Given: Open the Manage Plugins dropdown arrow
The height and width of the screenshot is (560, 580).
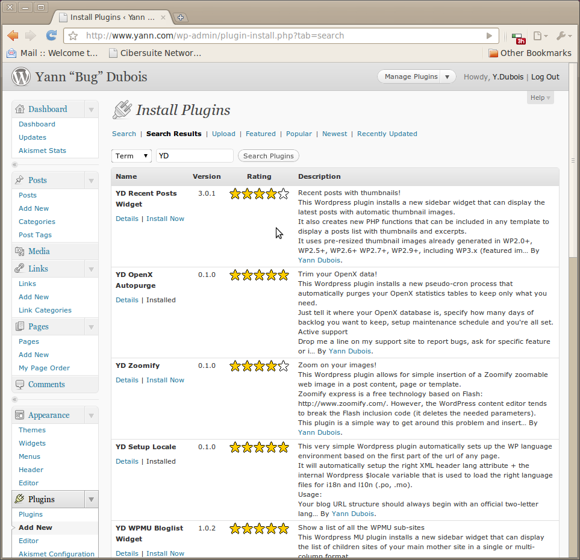Looking at the screenshot, I should pos(447,77).
